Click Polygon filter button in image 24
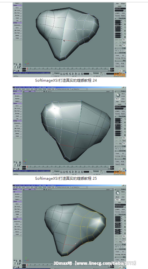148x269 pixels. (x=123, y=4)
